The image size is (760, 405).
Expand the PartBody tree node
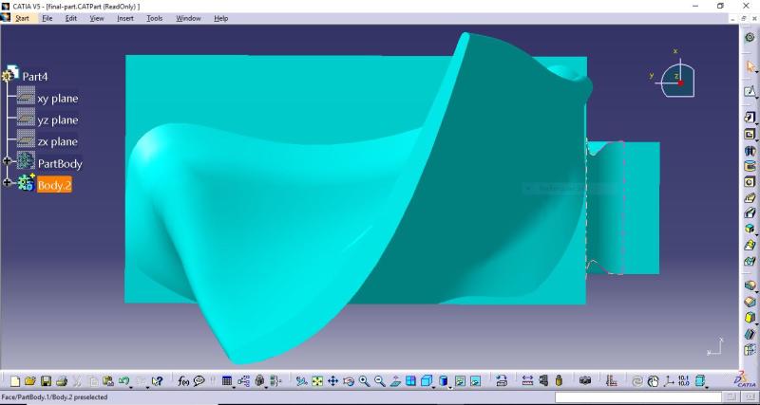click(8, 162)
